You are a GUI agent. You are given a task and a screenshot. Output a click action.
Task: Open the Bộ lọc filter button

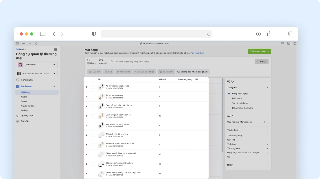point(262,61)
